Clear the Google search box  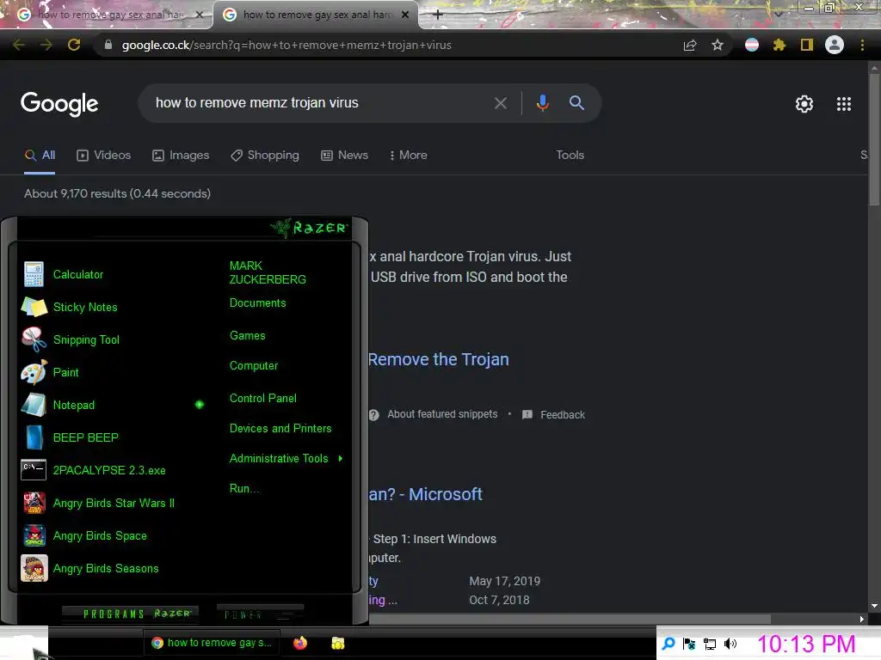pos(500,103)
